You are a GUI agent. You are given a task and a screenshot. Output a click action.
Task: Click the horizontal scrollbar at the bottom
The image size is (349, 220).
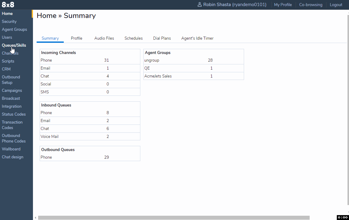174,218
